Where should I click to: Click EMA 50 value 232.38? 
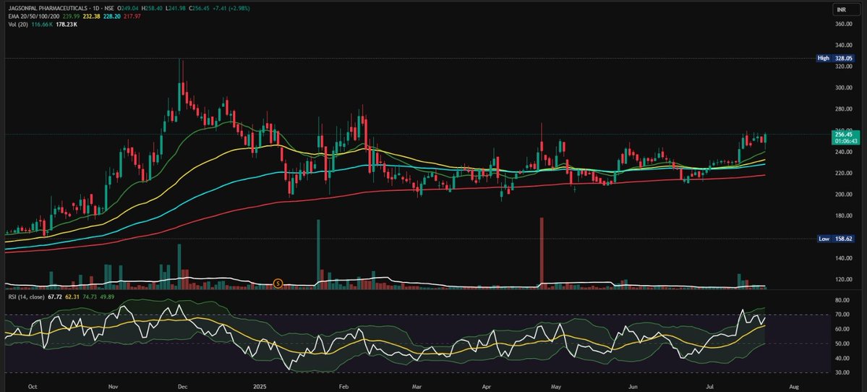click(x=91, y=17)
